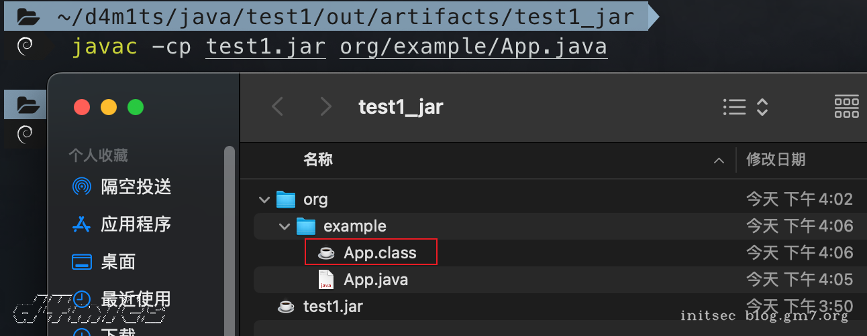Click the Finder forward navigation arrow
Viewport: 867px width, 336px height.
[x=326, y=106]
